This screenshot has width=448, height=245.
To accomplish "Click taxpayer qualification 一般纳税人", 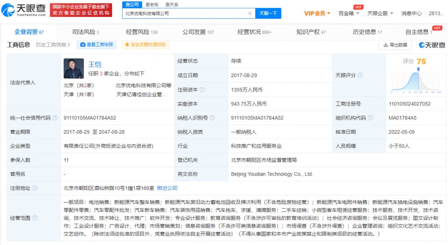I will (x=243, y=132).
